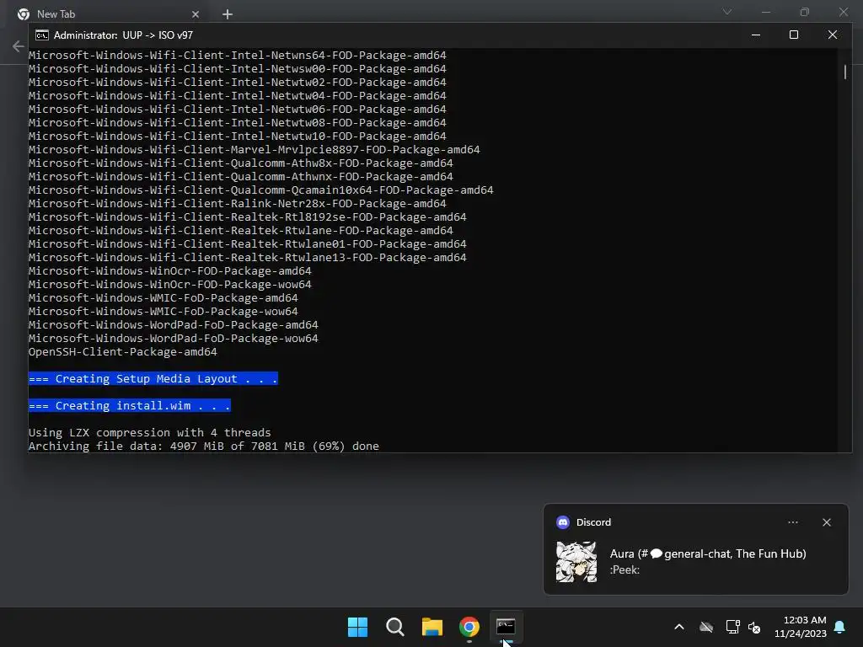Click the Intel-Netwtw04 package line
The image size is (863, 647).
[237, 96]
